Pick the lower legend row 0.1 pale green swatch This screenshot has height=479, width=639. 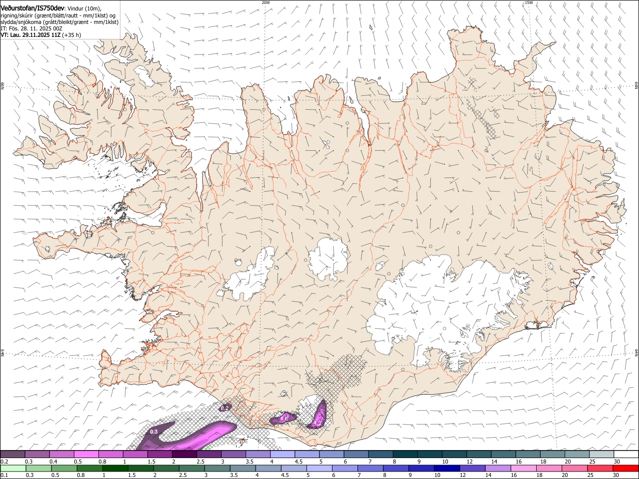click(x=13, y=469)
